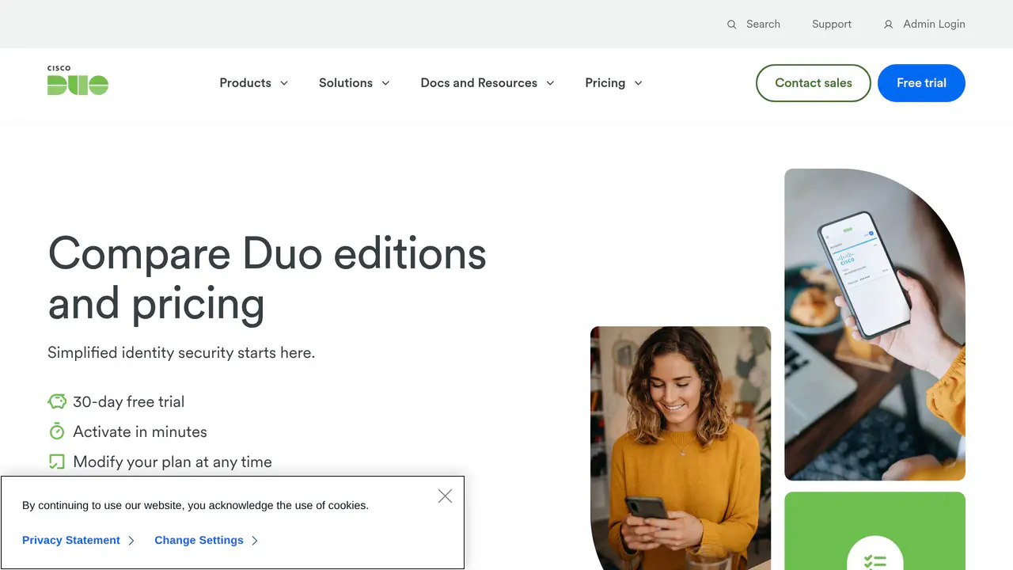Click the '30-day free trial' text
1013x570 pixels.
[x=129, y=401]
